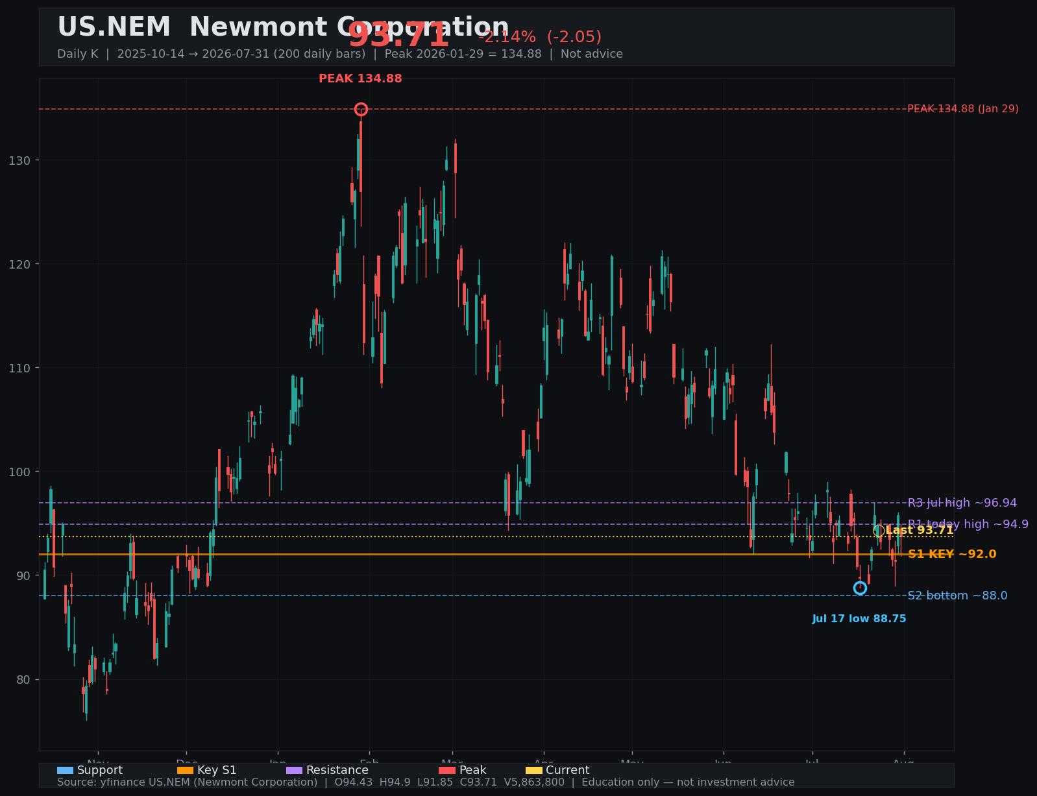
Task: Click the 'PEAK 134.88' annotation above the chart
Action: [360, 78]
